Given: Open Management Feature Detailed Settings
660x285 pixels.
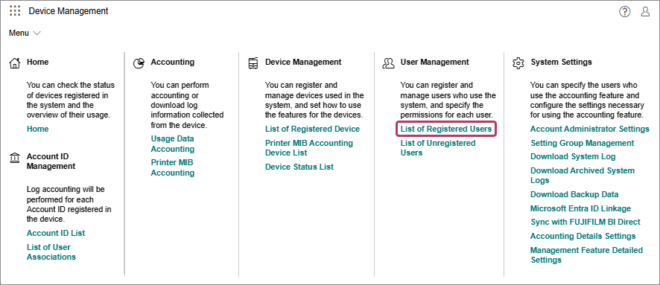Looking at the screenshot, I should coord(586,255).
